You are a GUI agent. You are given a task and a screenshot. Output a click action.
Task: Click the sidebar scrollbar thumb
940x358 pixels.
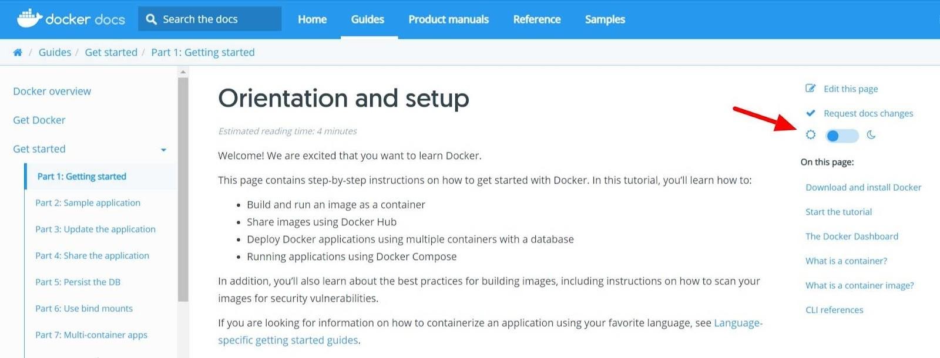pyautogui.click(x=183, y=189)
